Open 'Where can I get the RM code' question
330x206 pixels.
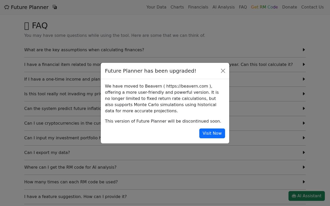pos(165,167)
